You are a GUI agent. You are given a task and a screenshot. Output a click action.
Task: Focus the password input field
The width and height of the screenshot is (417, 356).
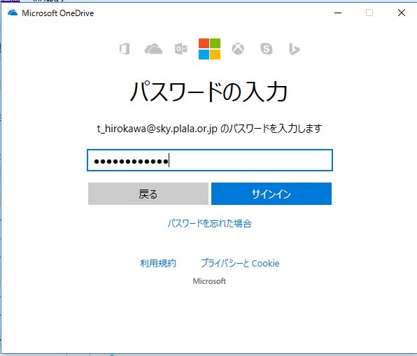click(x=210, y=160)
